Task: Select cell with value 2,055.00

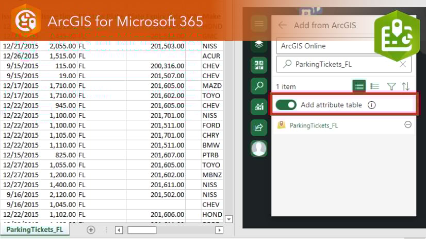Action: [x=59, y=46]
